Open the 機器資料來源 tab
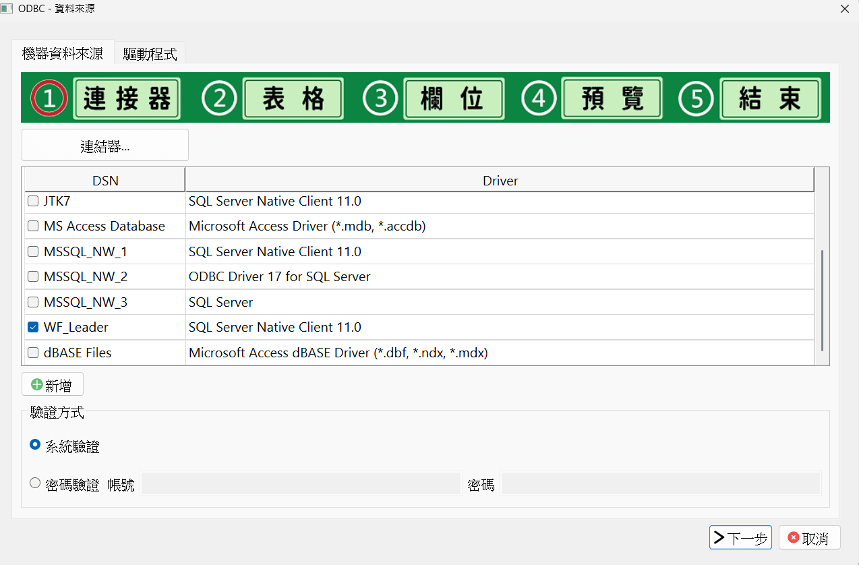Screen dimensions: 863x569 (x=63, y=54)
